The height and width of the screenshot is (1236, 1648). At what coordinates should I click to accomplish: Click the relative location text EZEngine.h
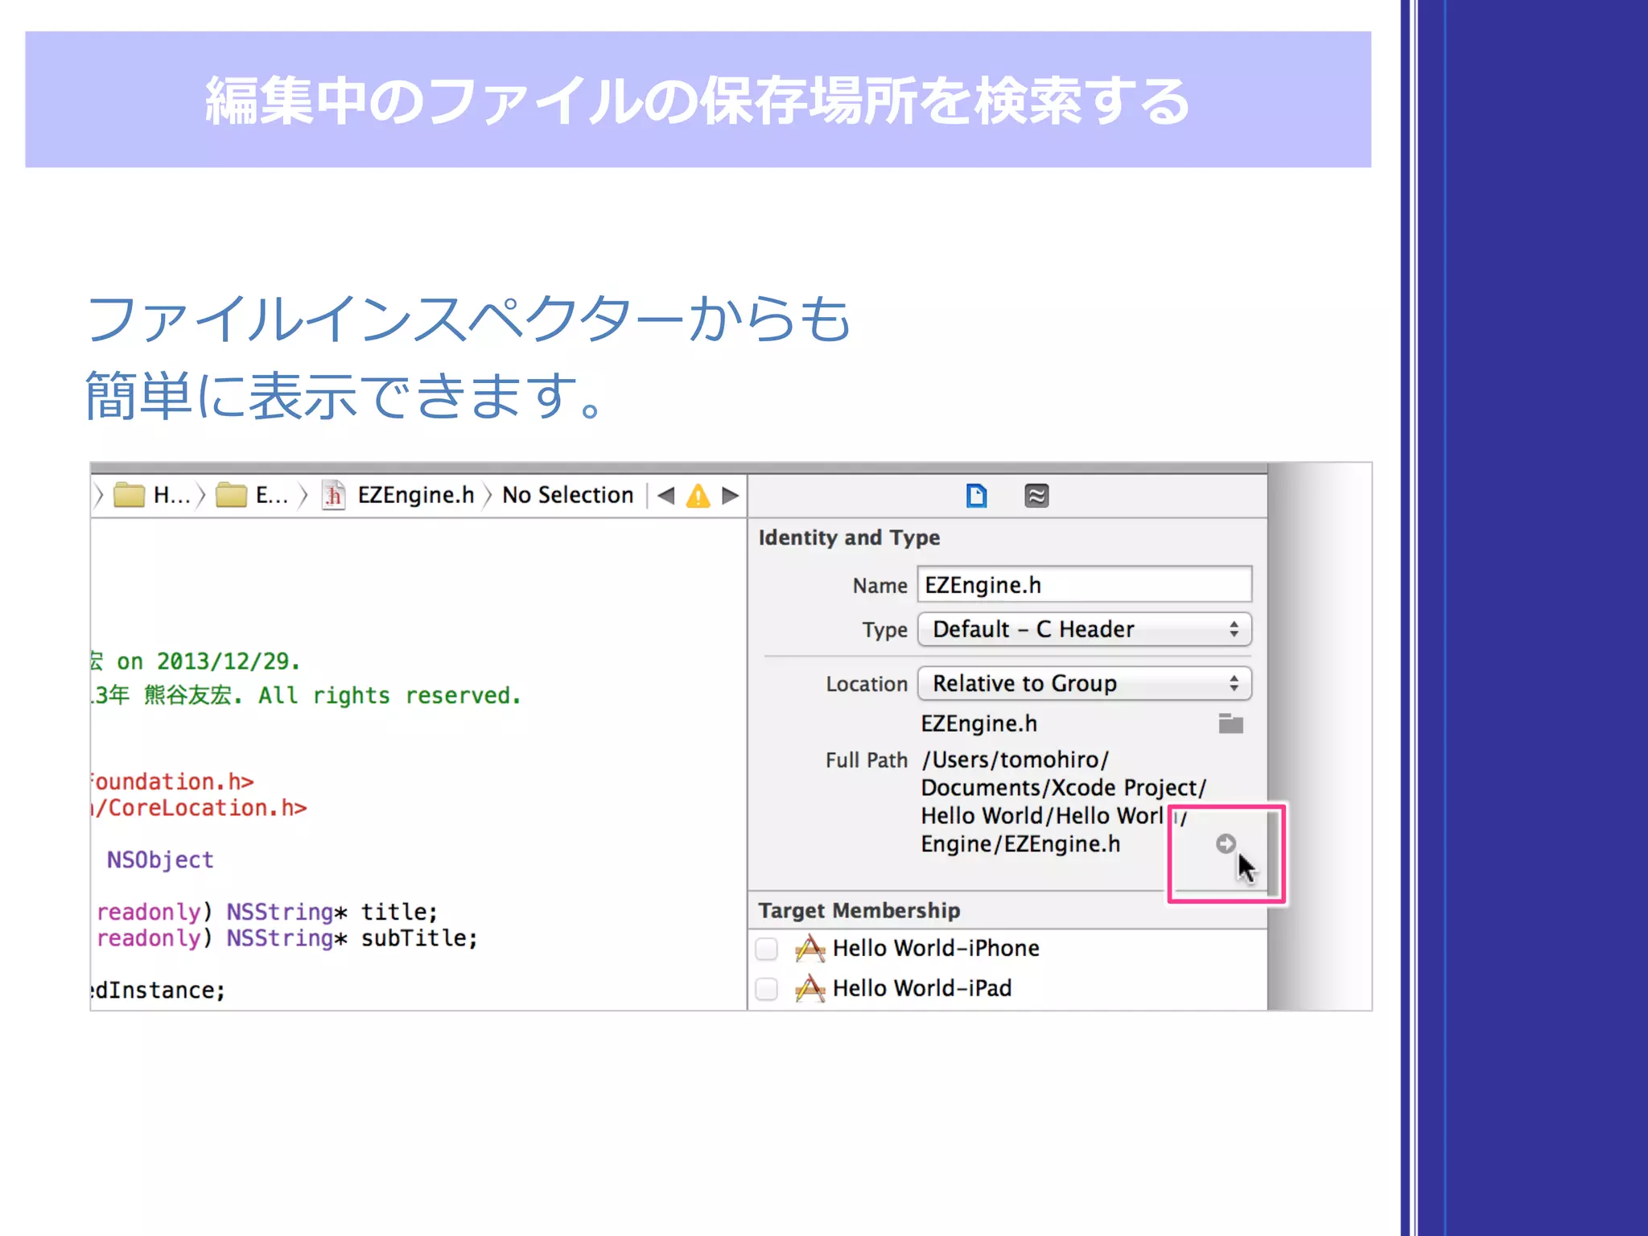[978, 723]
